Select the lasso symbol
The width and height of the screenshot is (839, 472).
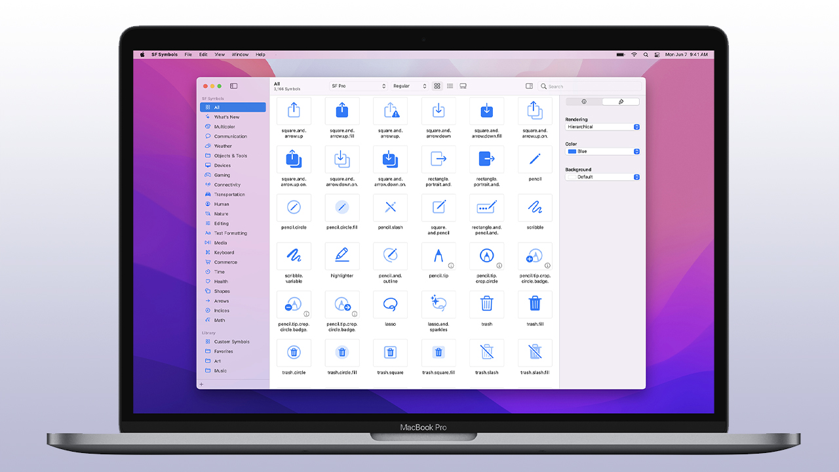click(x=390, y=305)
